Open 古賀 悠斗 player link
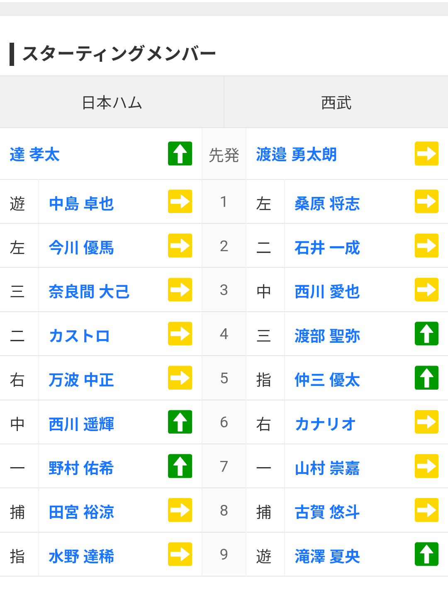 pos(327,512)
